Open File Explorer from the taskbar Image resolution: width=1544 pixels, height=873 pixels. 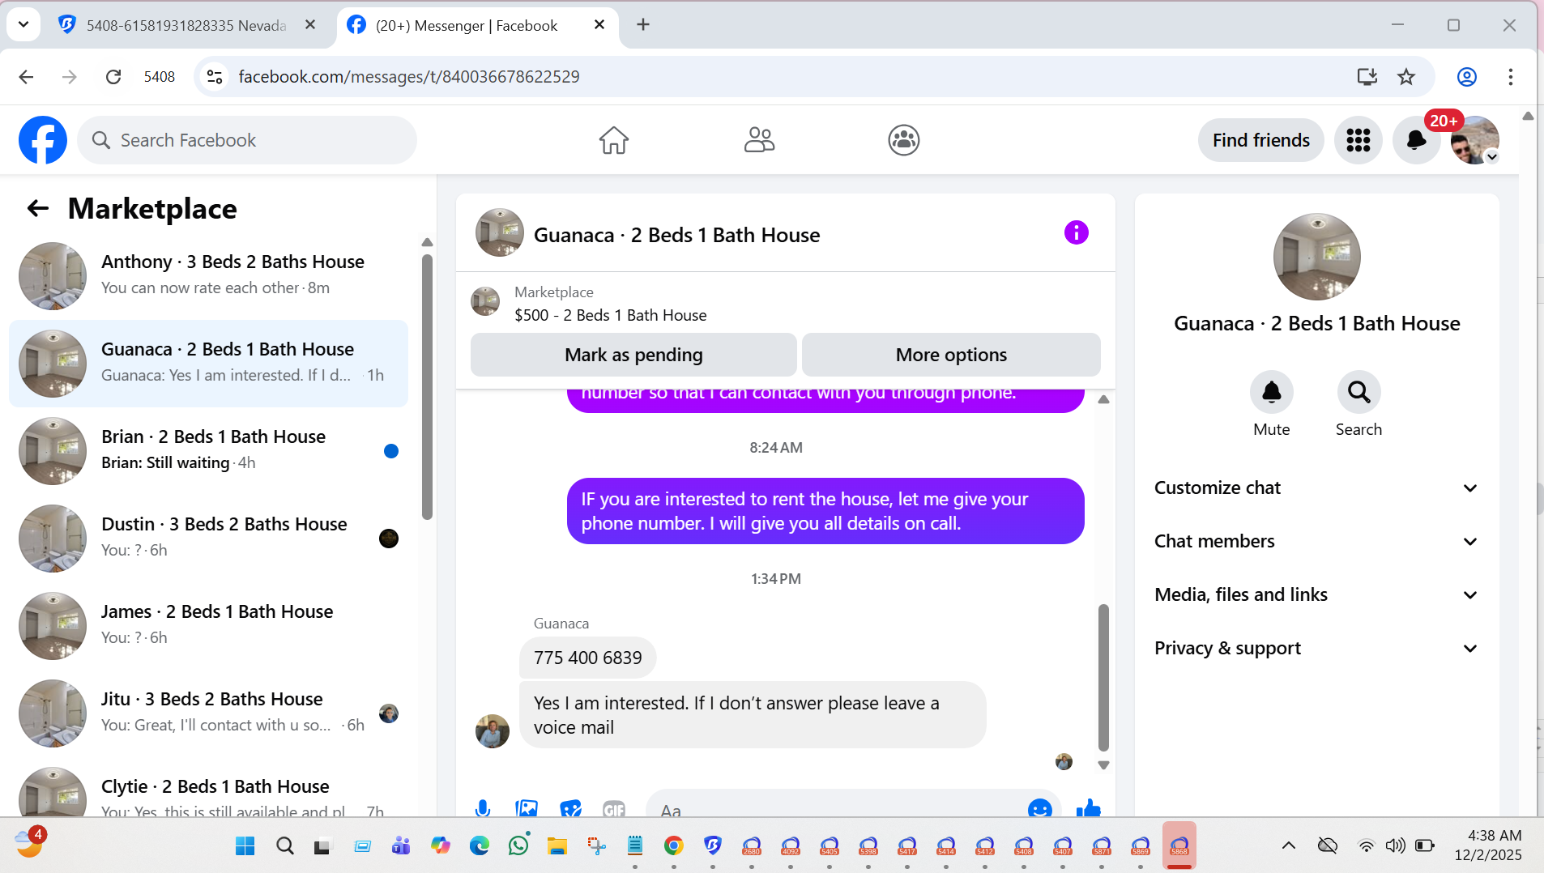(x=557, y=846)
